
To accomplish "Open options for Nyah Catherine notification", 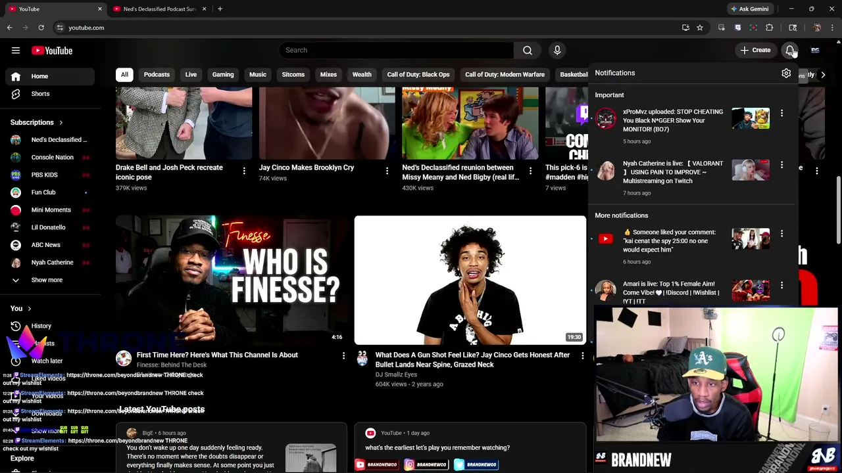I will (x=781, y=164).
